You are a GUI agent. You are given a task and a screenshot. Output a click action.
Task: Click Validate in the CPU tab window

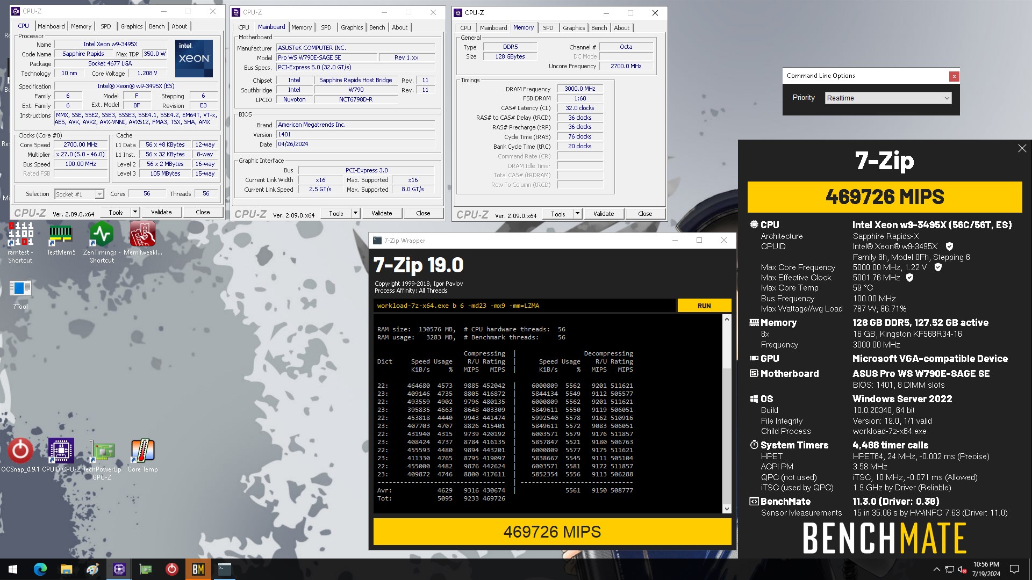161,213
